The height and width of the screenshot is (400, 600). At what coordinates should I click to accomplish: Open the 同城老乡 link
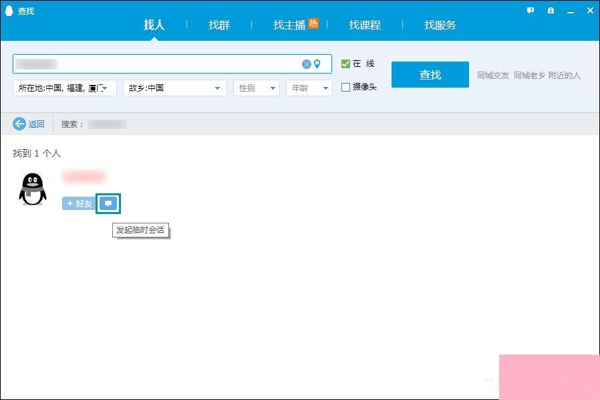point(529,75)
